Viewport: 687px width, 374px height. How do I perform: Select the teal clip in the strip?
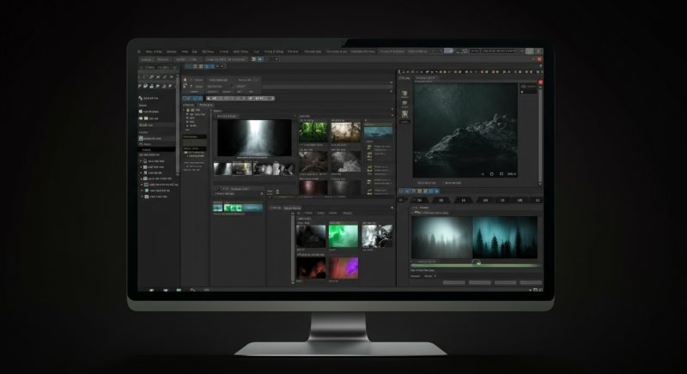point(252,208)
